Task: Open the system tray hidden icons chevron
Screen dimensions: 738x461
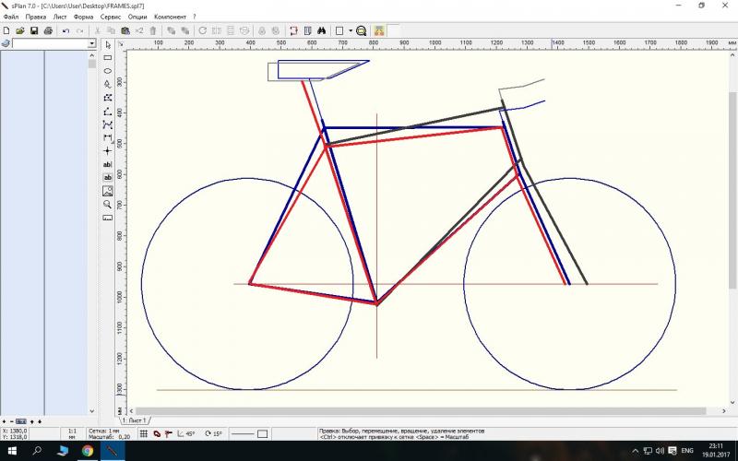Action: (635, 451)
